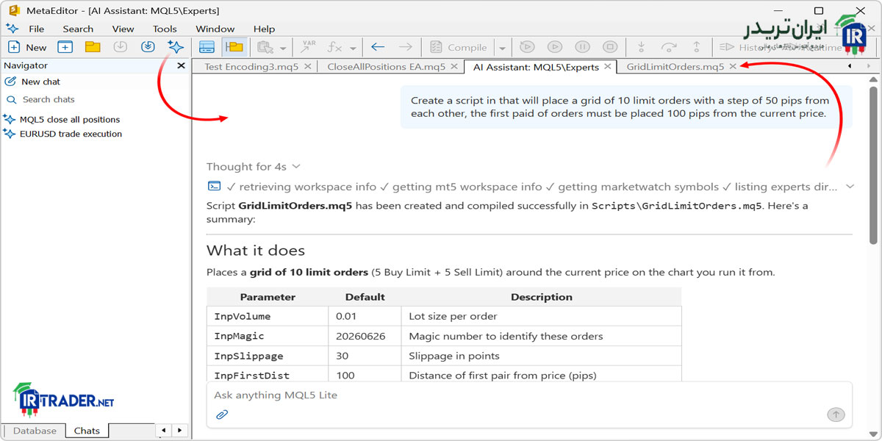Image resolution: width=882 pixels, height=441 pixels.
Task: Open a file with the yellow folder icon
Action: [x=93, y=47]
